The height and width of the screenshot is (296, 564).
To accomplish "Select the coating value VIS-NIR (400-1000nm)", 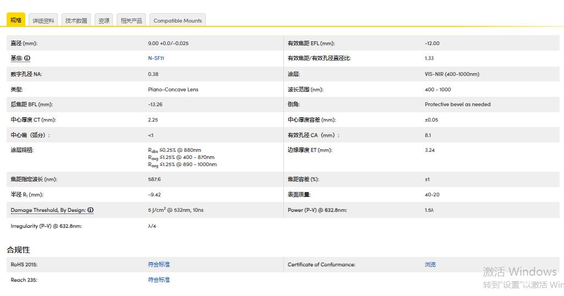I will (x=452, y=74).
